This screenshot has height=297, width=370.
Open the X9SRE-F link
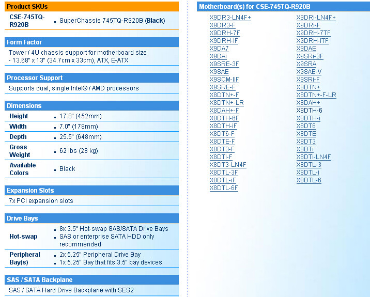pyautogui.click(x=222, y=87)
